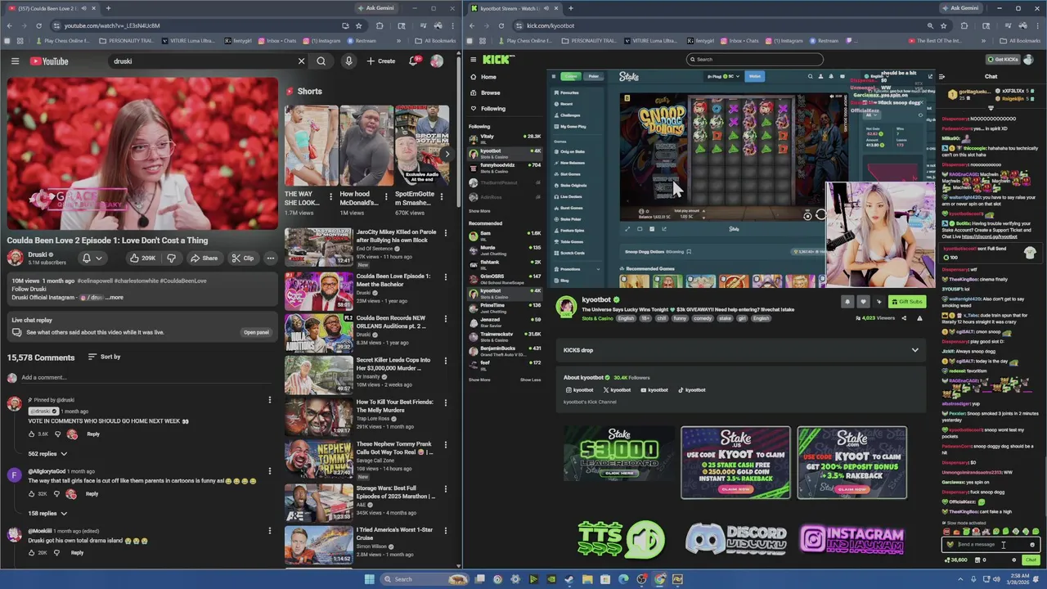1047x589 pixels.
Task: Show next Shorts with the arrow
Action: click(447, 155)
